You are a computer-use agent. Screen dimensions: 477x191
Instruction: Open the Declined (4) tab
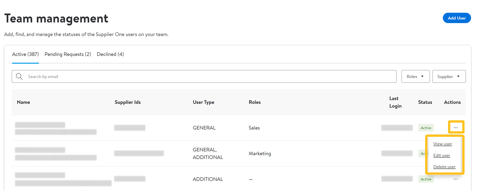point(110,54)
